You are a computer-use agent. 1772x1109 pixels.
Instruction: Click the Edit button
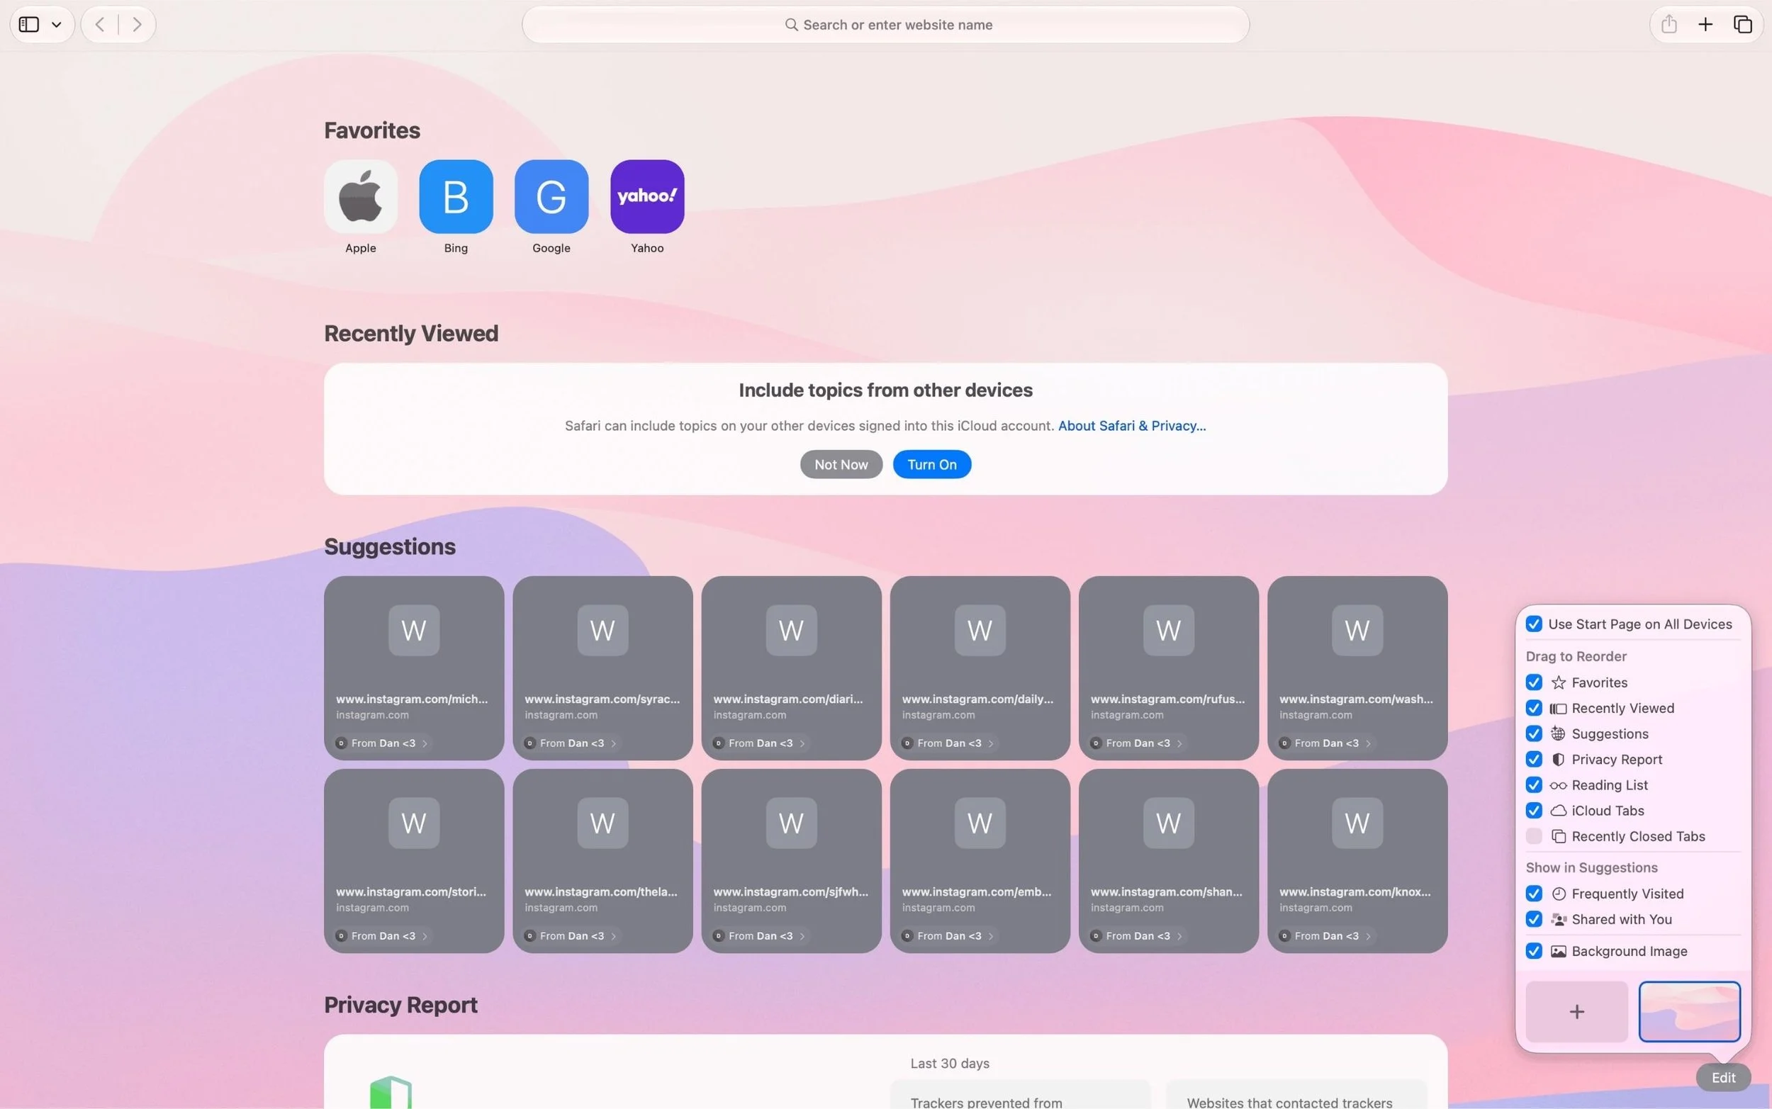(x=1723, y=1077)
